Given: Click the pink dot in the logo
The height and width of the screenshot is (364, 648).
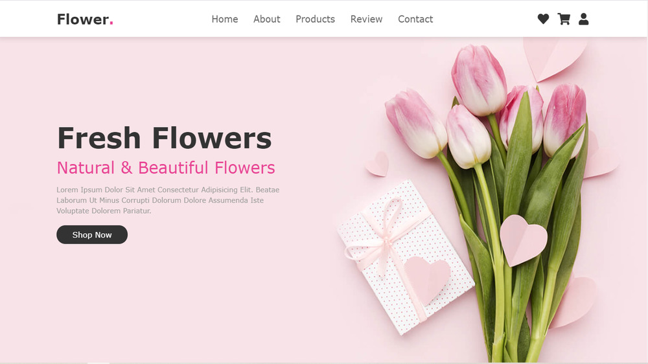Looking at the screenshot, I should click(111, 24).
